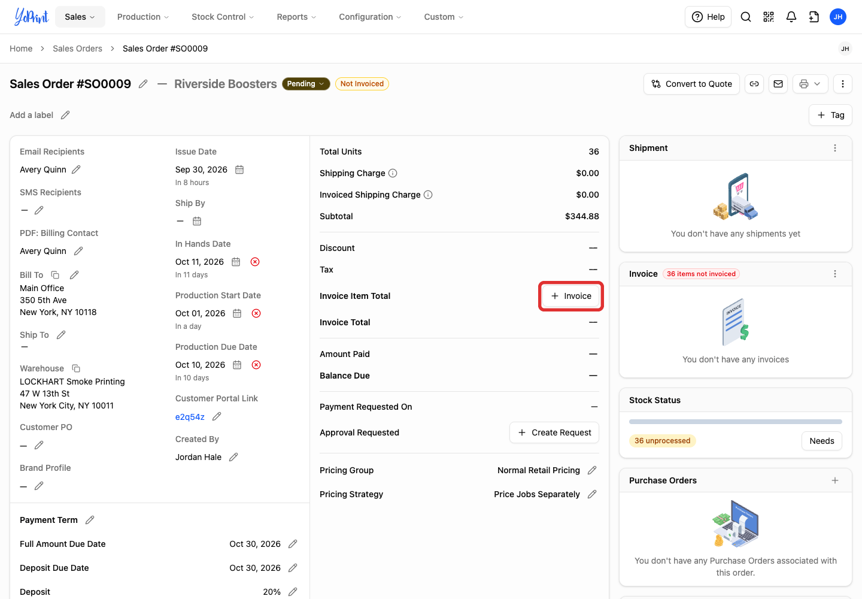Open Shipment panel options menu
862x599 pixels.
click(835, 148)
